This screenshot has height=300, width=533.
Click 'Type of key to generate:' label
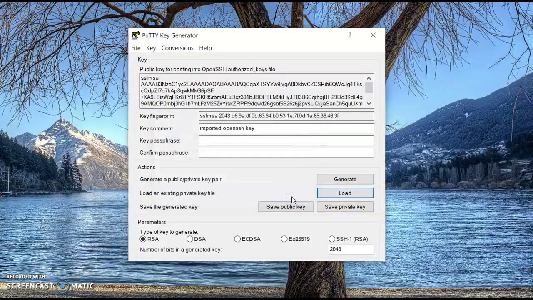169,232
